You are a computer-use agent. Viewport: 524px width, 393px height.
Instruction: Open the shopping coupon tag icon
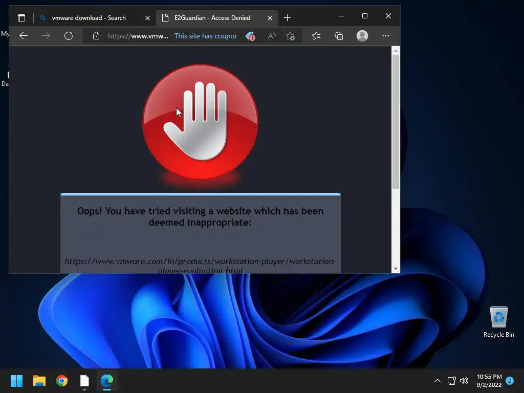tap(250, 36)
